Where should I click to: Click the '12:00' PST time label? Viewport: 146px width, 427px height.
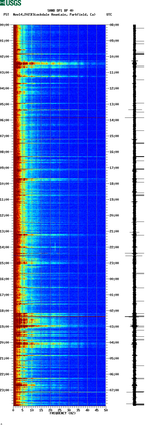coord(4,215)
